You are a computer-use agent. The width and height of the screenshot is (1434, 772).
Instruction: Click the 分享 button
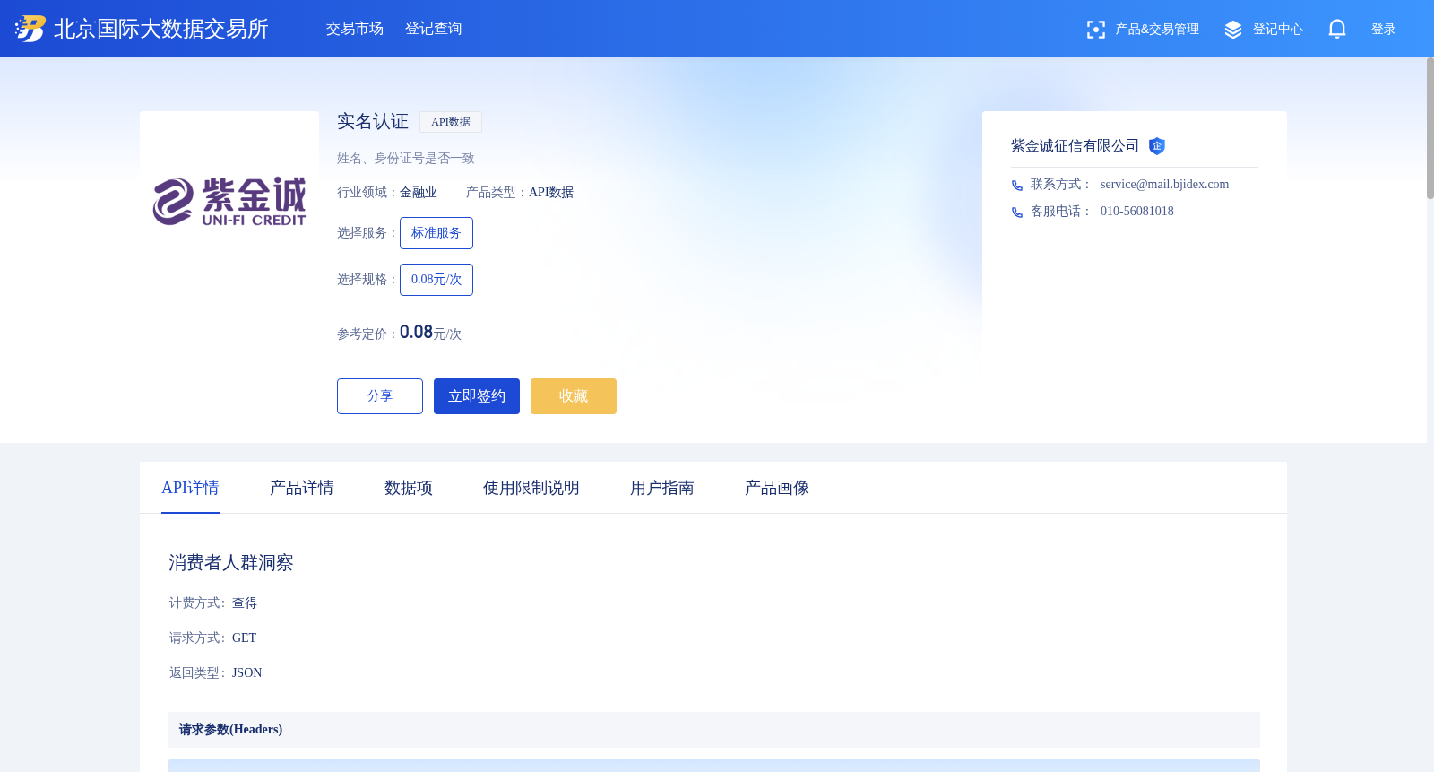coord(380,396)
